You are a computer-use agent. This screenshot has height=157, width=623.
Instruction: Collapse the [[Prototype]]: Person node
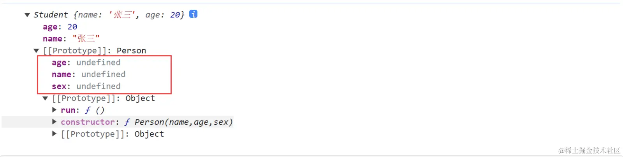click(x=36, y=51)
